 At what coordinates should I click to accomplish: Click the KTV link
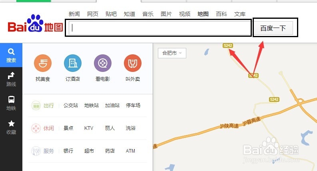89,128
